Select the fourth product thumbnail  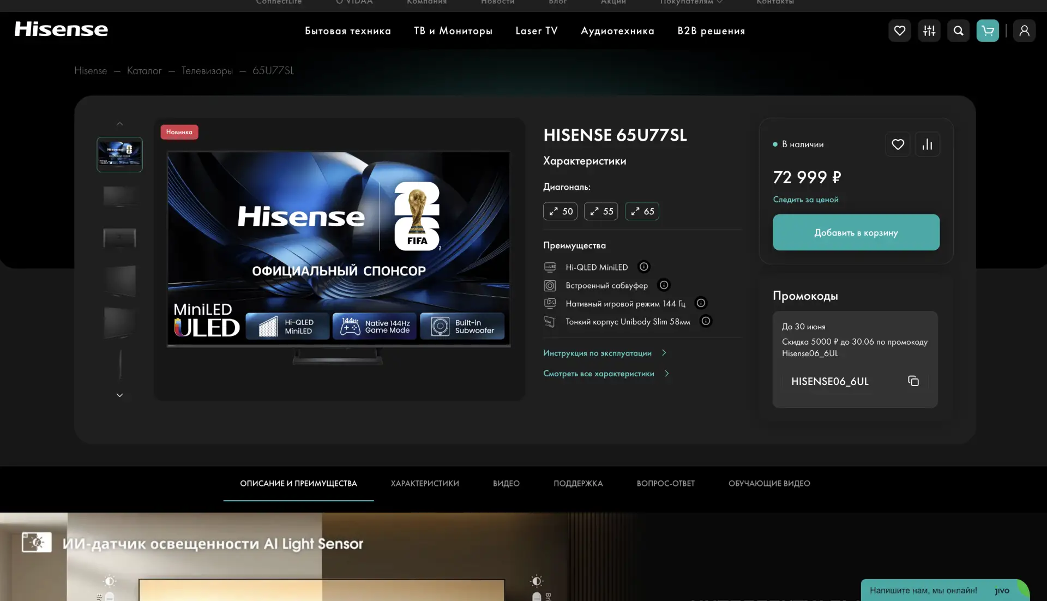(x=119, y=281)
